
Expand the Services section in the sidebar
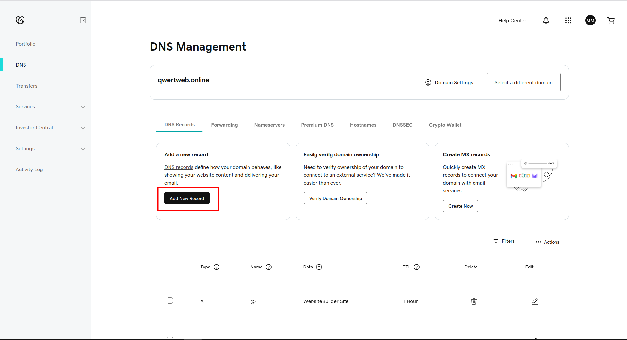(83, 106)
